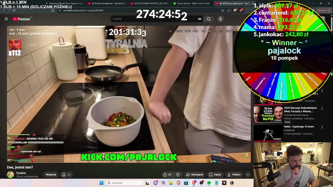Screen dimensions: 333x187
Task: Open more actions three-dot menu under video
Action: [248, 175]
